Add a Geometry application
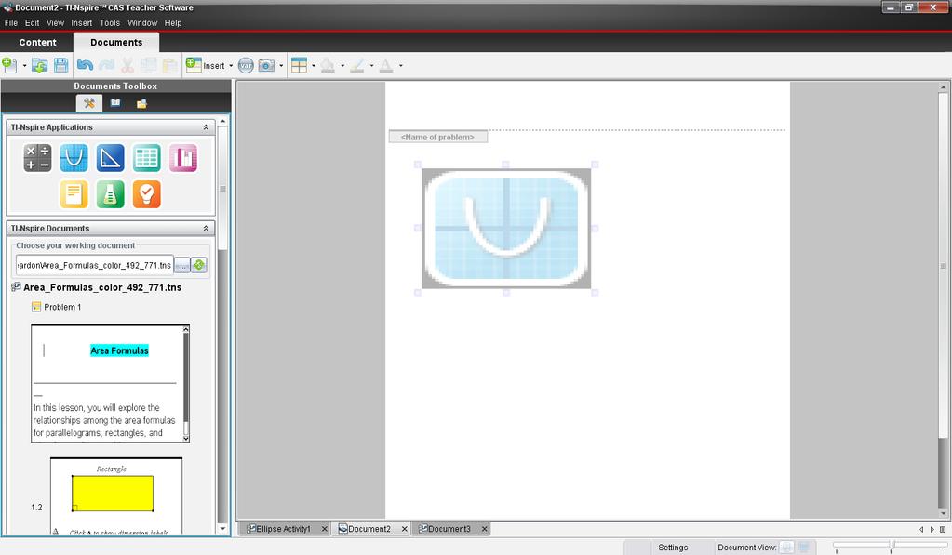Image resolution: width=952 pixels, height=555 pixels. point(111,158)
